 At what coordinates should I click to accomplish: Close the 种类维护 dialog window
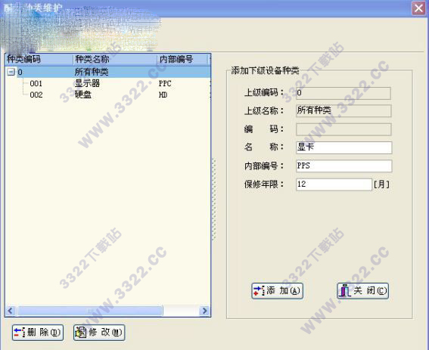(x=418, y=8)
